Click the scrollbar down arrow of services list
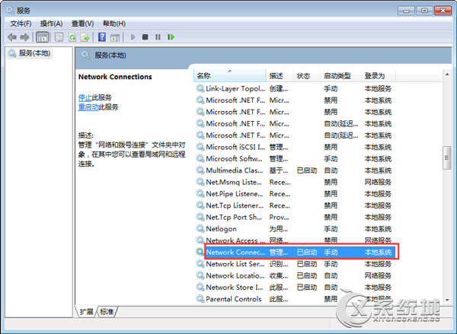Image resolution: width=457 pixels, height=334 pixels. point(447,300)
